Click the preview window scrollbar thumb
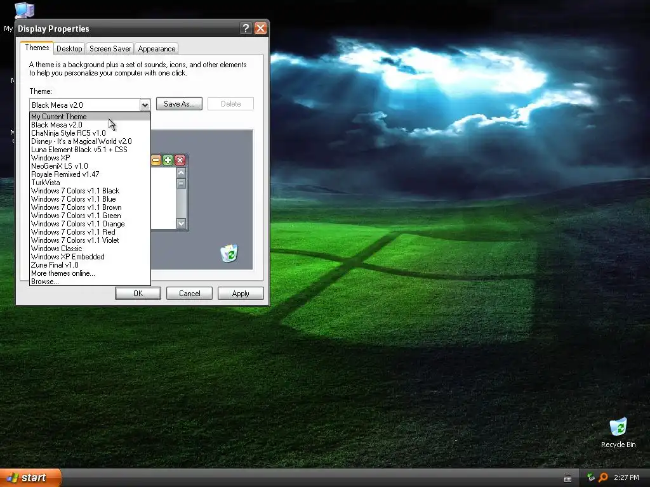This screenshot has height=487, width=650. [181, 183]
